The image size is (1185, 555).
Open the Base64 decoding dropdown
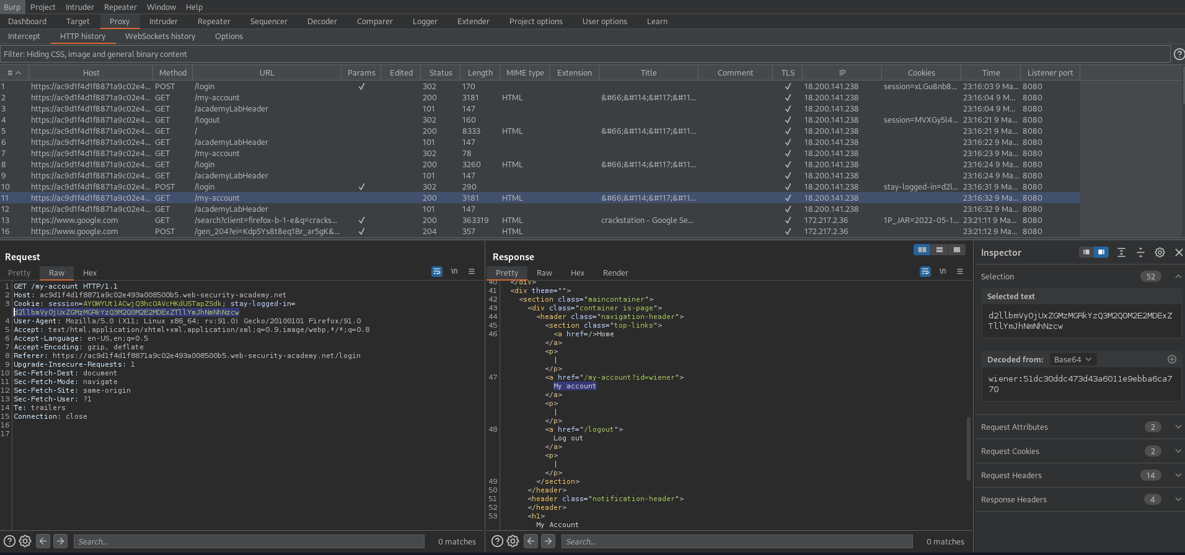[x=1073, y=359]
